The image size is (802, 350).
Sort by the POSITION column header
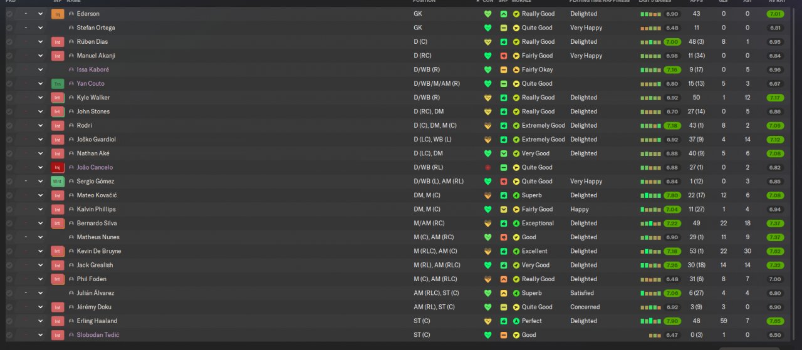point(424,2)
